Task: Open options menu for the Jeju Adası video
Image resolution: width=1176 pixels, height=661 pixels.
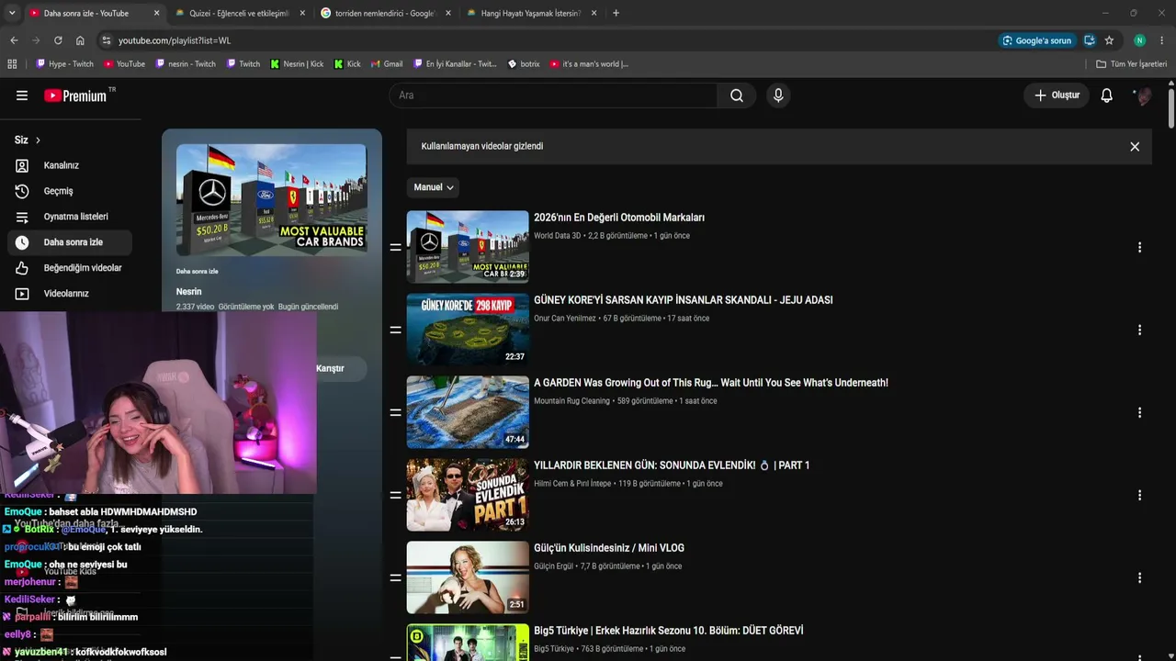Action: (x=1139, y=330)
